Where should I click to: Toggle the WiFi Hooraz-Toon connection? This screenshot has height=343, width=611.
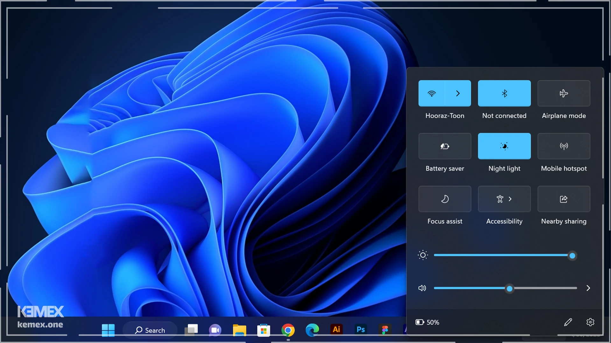tap(432, 93)
